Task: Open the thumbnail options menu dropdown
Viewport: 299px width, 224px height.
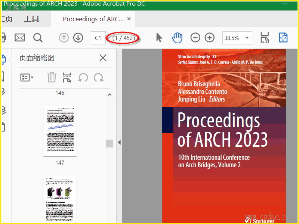Action: pyautogui.click(x=27, y=78)
